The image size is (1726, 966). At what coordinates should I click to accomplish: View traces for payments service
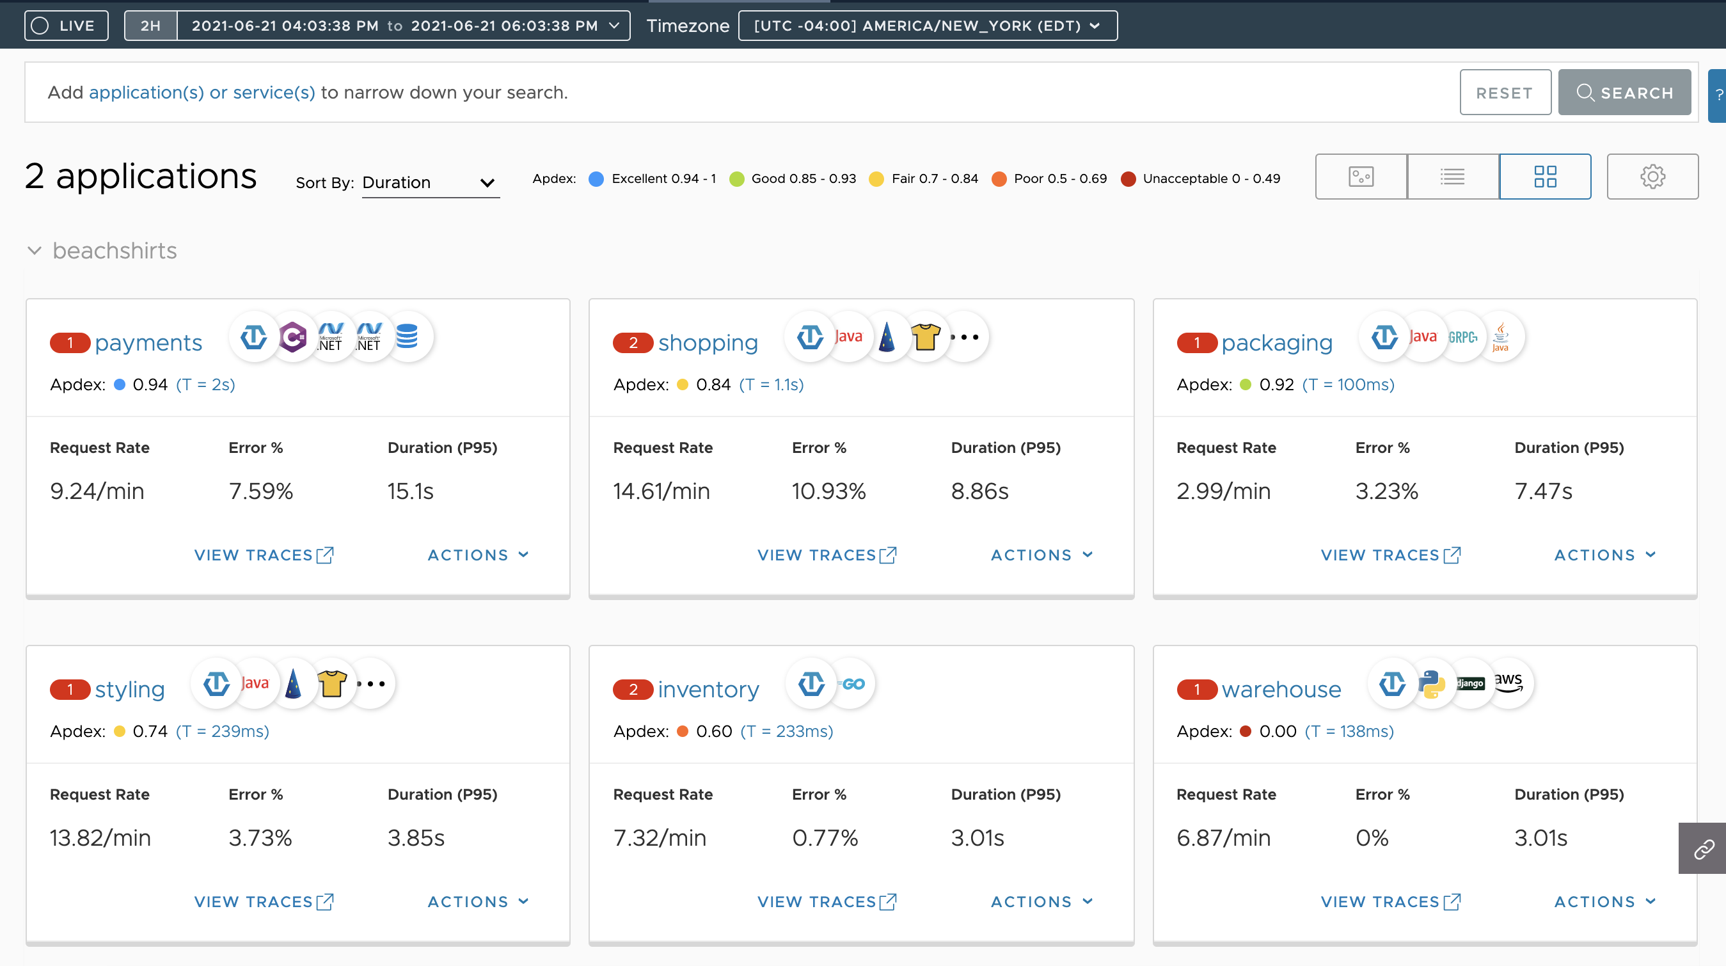coord(264,555)
